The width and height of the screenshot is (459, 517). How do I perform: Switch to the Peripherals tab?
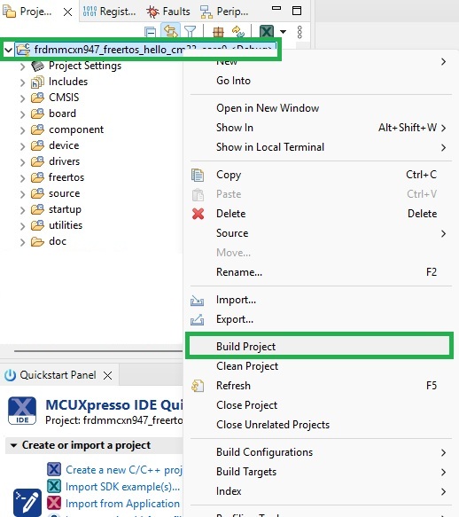(224, 12)
